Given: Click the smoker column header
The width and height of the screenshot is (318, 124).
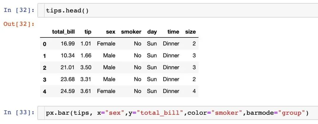Looking at the screenshot, I should (131, 32).
